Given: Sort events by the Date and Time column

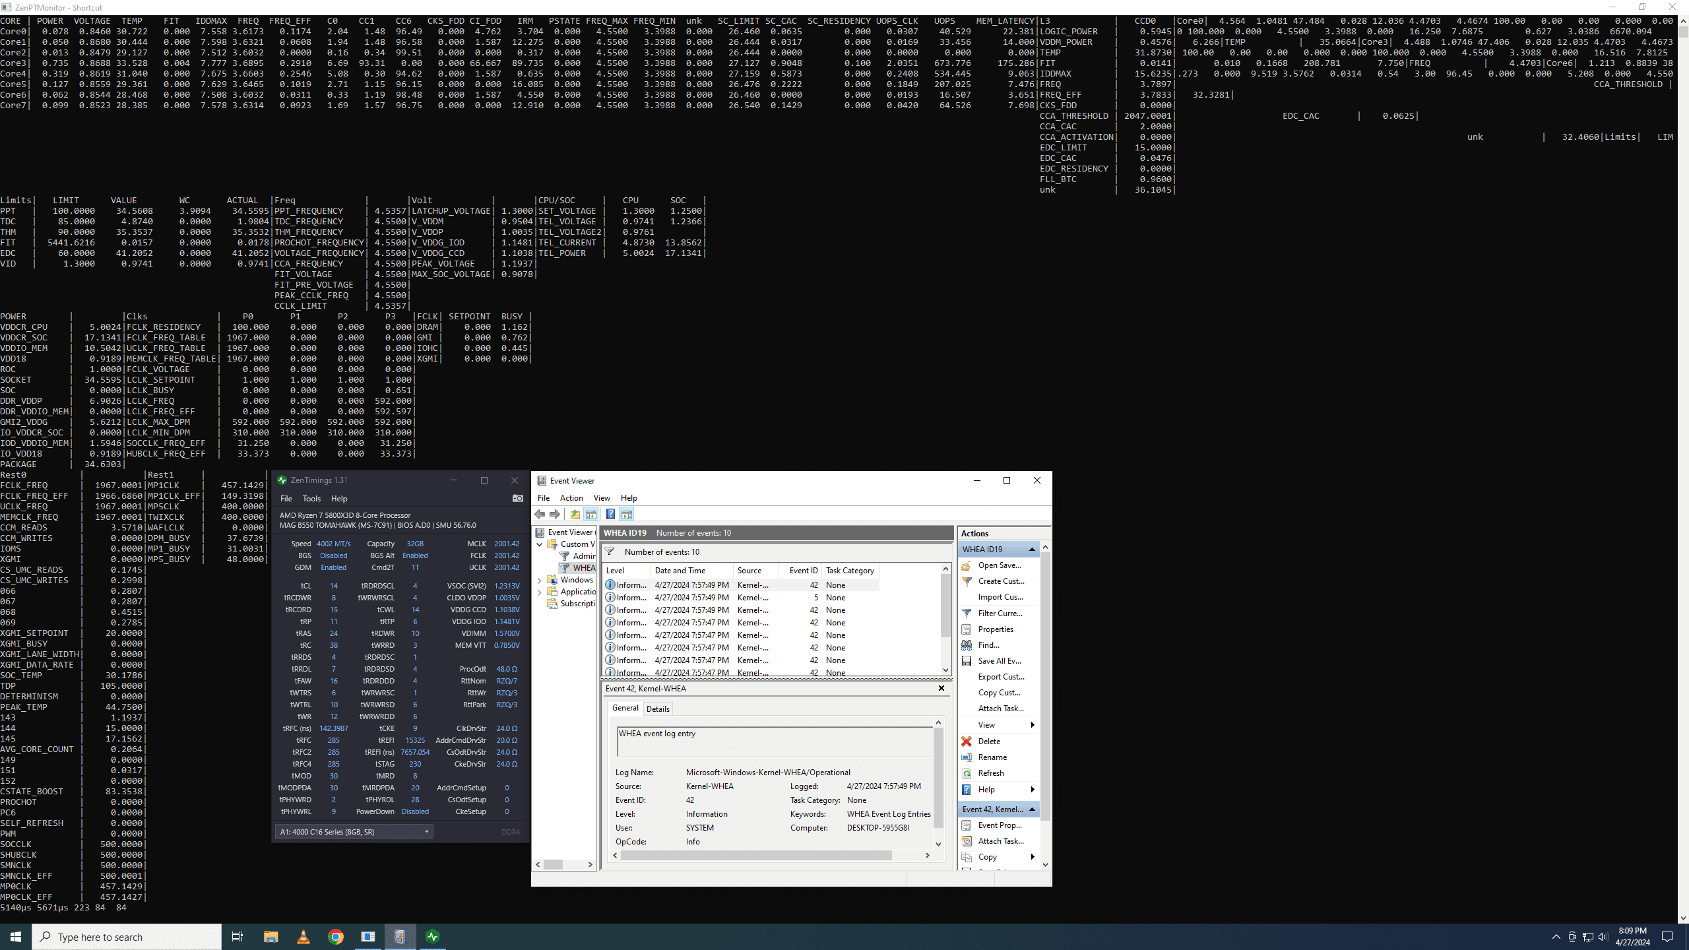Looking at the screenshot, I should pyautogui.click(x=691, y=571).
